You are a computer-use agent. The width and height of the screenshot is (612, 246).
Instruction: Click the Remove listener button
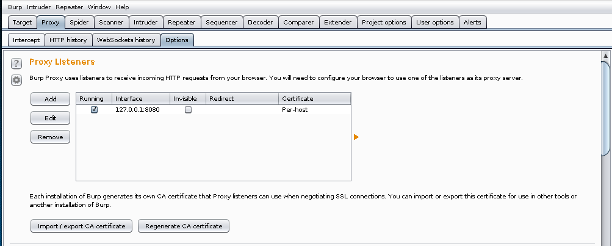click(x=51, y=137)
